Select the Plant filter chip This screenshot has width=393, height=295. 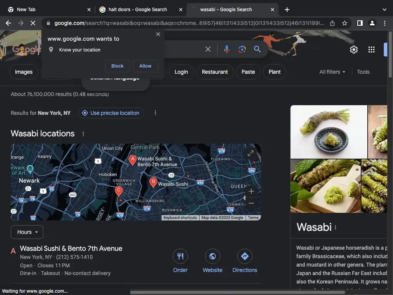click(274, 72)
